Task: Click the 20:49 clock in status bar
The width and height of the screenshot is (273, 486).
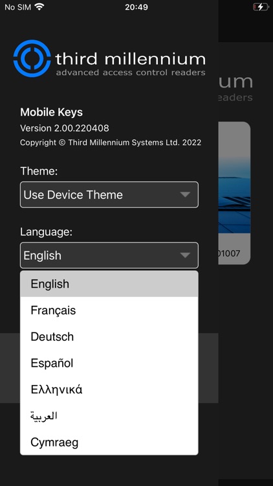Action: [136, 7]
